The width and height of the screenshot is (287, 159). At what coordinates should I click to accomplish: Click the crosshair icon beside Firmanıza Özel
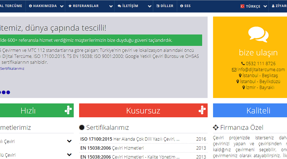[216, 127]
